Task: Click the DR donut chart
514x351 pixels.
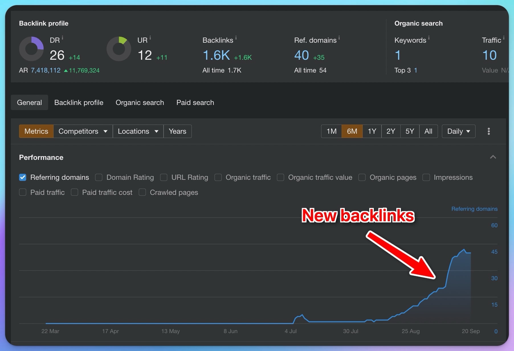Action: [x=31, y=49]
